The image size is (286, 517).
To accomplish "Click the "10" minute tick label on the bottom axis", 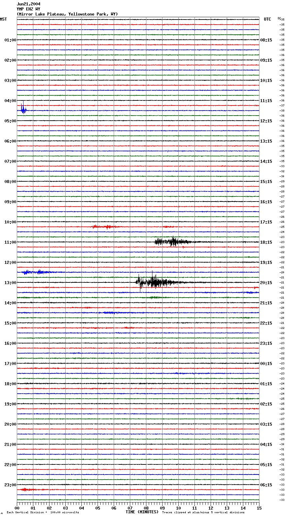I will click(x=178, y=508).
